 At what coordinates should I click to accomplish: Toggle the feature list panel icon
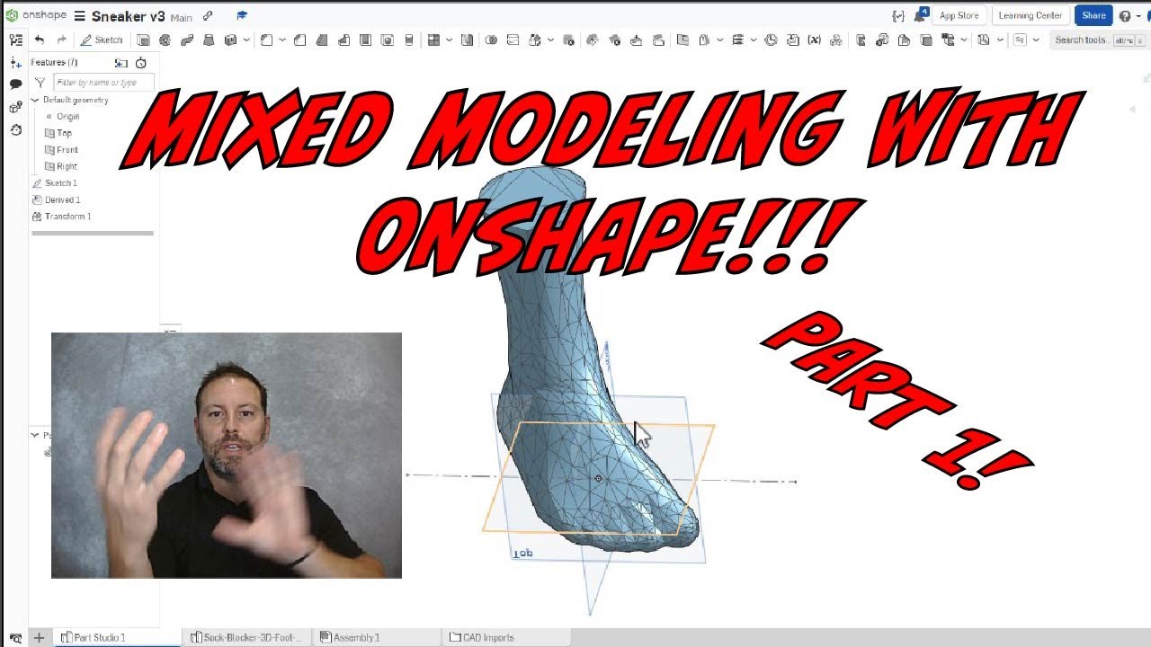point(15,40)
